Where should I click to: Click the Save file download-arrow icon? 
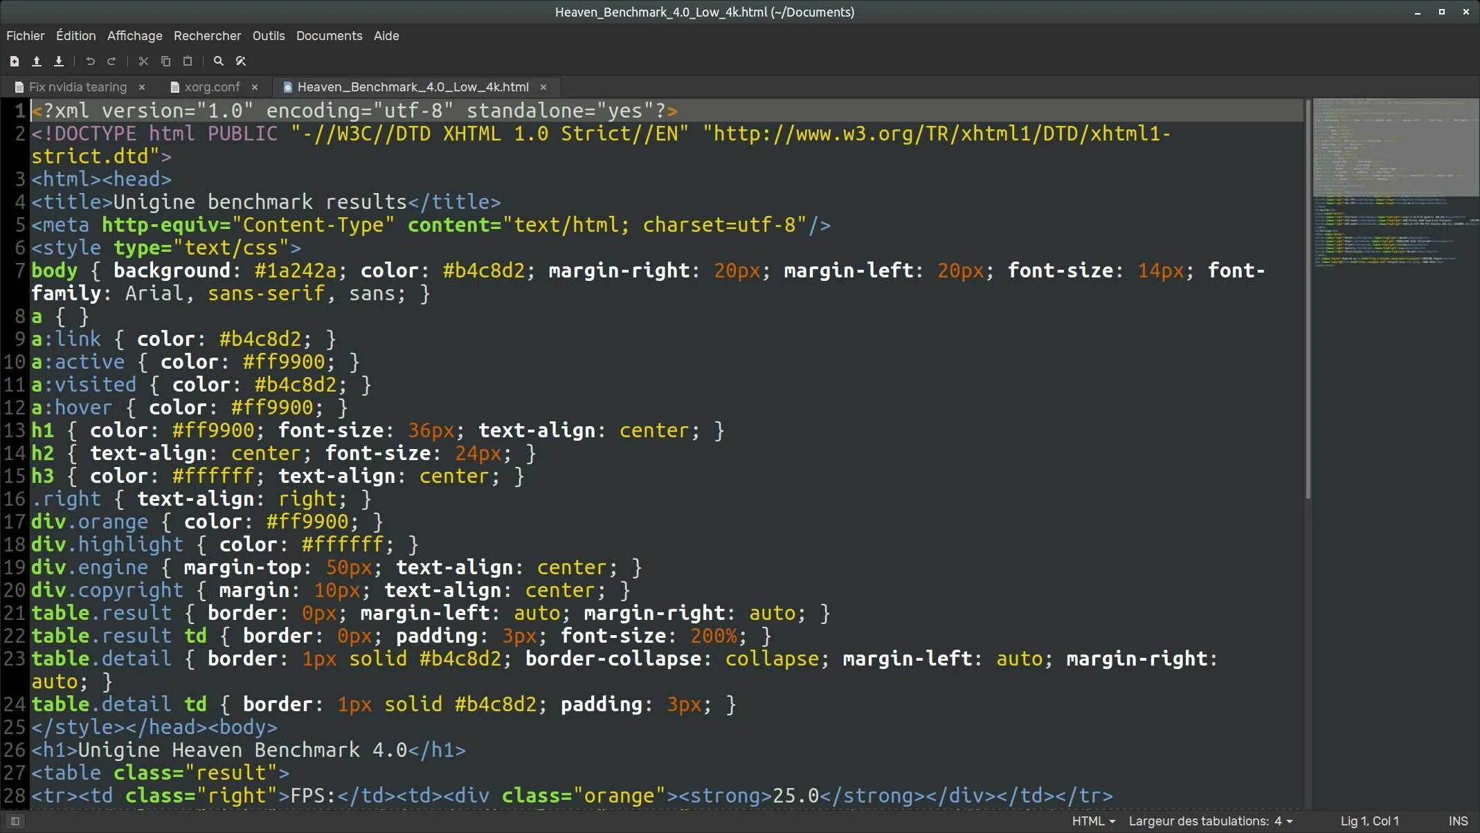(x=59, y=62)
